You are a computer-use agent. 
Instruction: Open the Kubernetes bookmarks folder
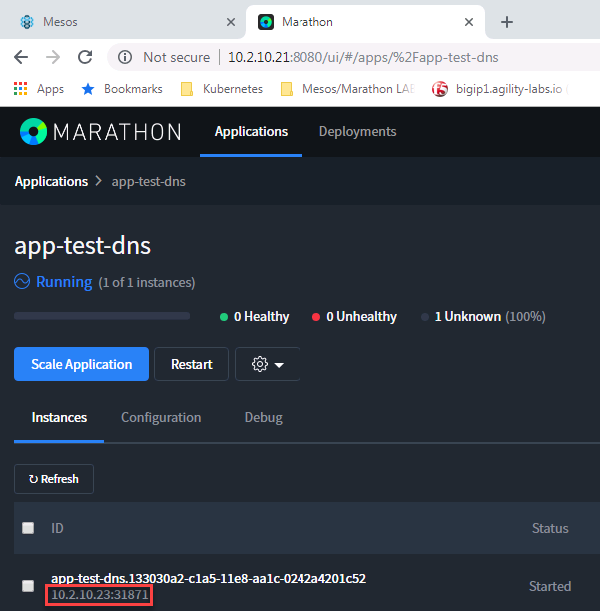[222, 89]
